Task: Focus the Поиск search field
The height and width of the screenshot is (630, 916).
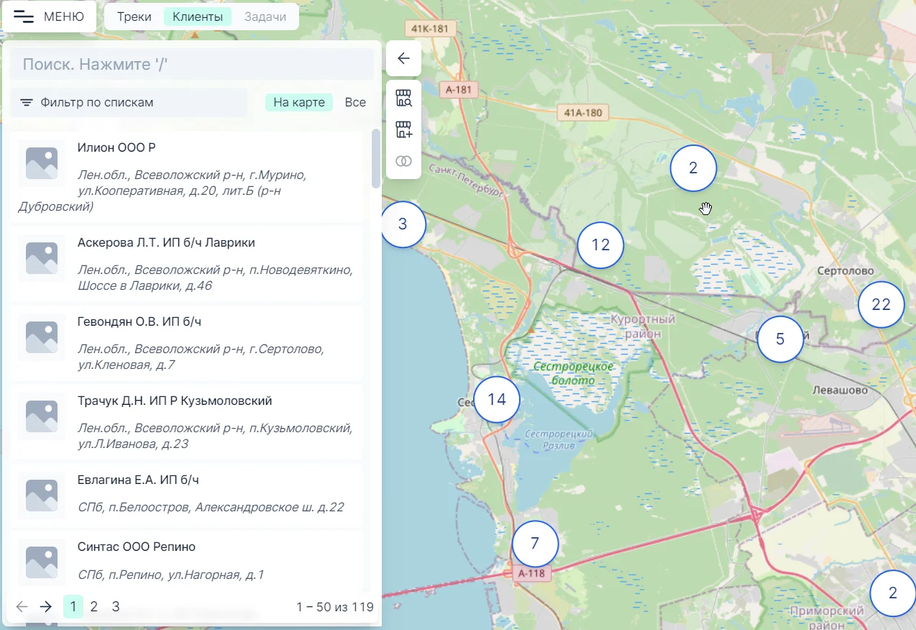Action: (192, 64)
